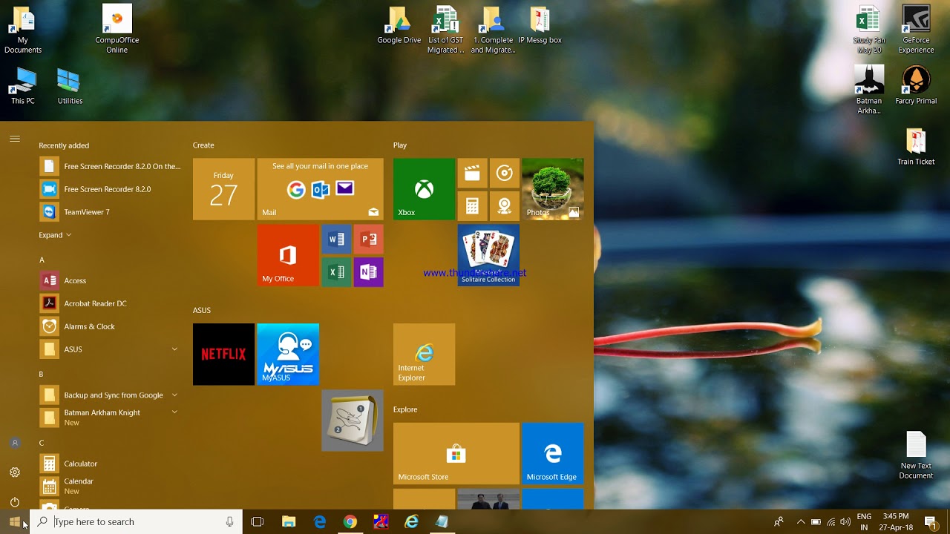Open the Netflix tile

[223, 355]
